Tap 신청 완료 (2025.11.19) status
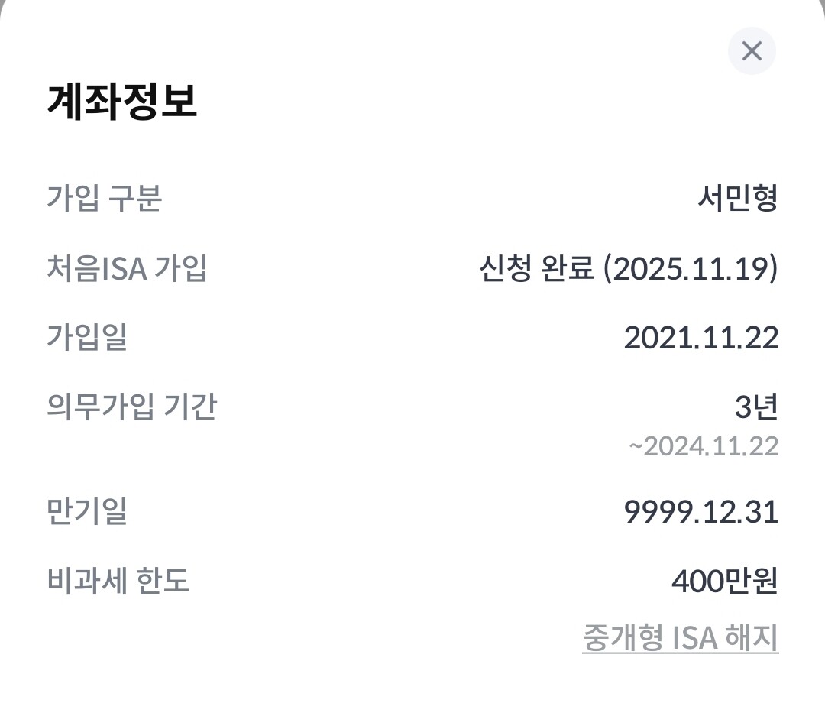The image size is (825, 703). [x=628, y=268]
